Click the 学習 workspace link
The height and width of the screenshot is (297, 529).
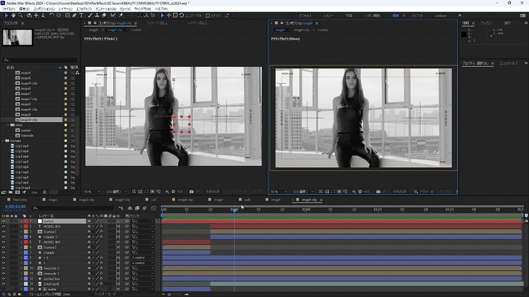[349, 16]
